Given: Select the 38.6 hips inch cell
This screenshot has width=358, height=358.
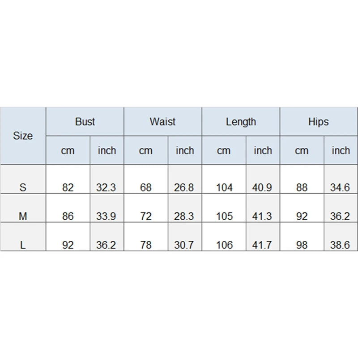Looking at the screenshot, I should click(341, 245).
